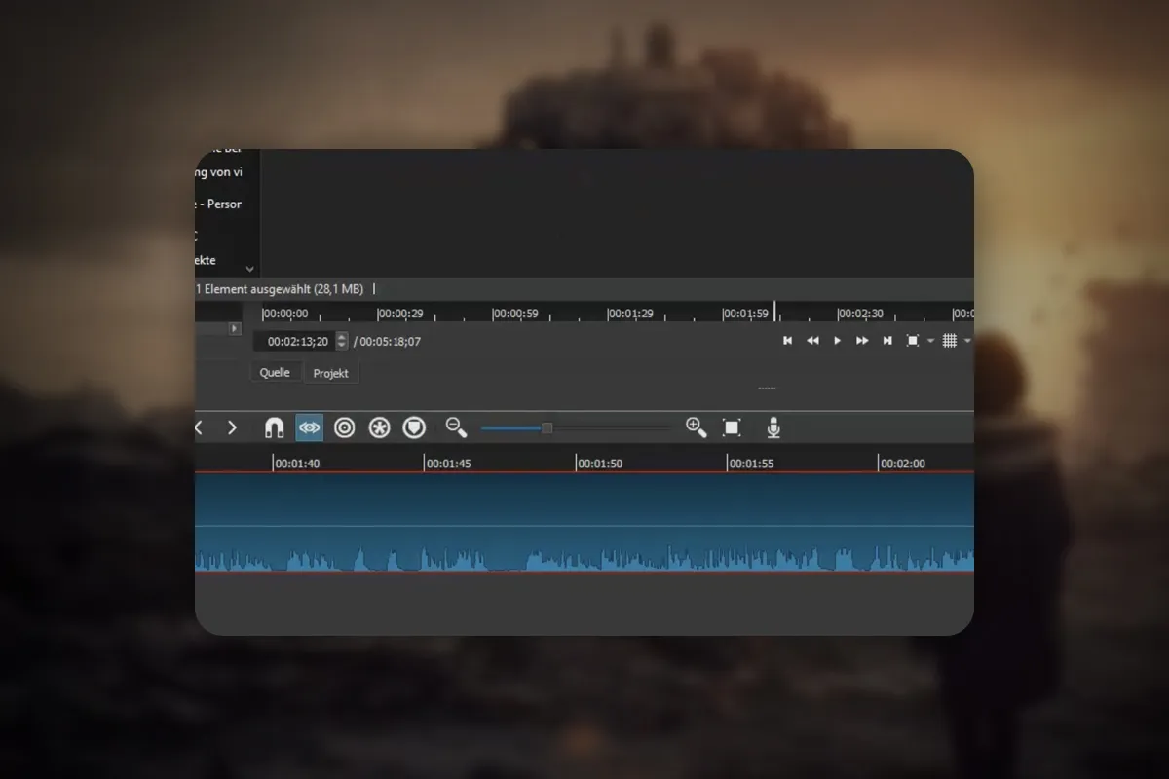Toggle ripple all tracks asterisk icon
This screenshot has width=1169, height=779.
coord(379,427)
